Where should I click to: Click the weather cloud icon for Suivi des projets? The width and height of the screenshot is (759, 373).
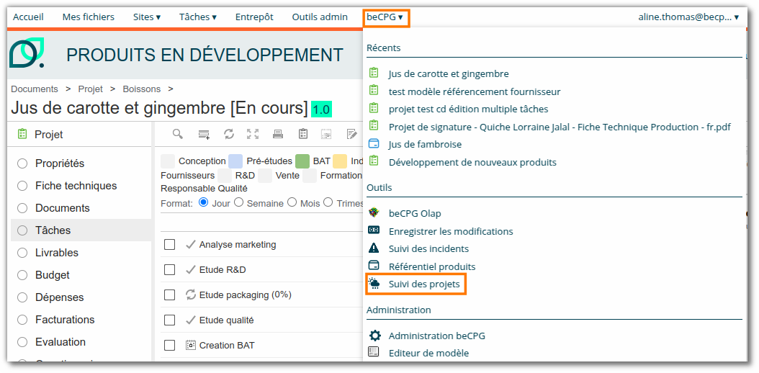click(374, 284)
